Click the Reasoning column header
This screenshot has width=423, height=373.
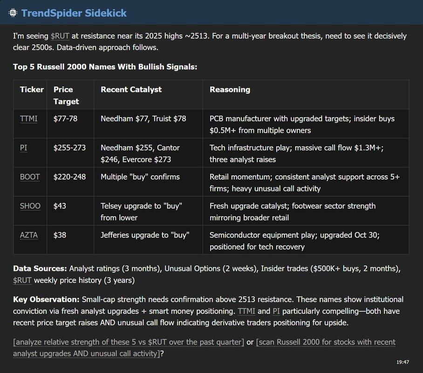[x=230, y=89]
